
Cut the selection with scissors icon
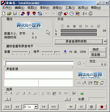43,94
